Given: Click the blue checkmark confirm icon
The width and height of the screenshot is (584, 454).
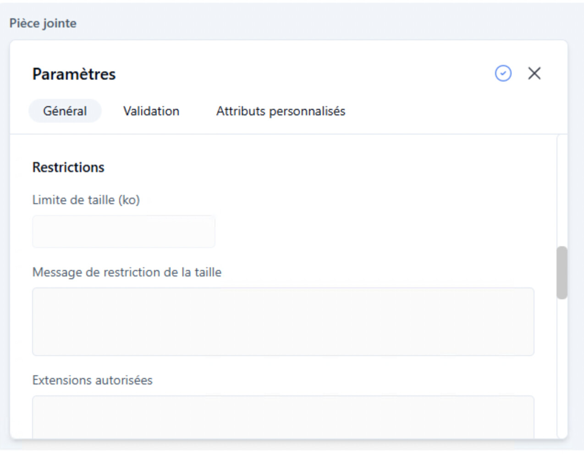Looking at the screenshot, I should (503, 73).
